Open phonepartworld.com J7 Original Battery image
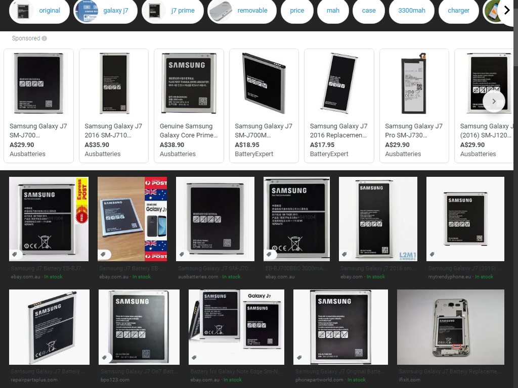This screenshot has height=388, width=518. (340, 327)
